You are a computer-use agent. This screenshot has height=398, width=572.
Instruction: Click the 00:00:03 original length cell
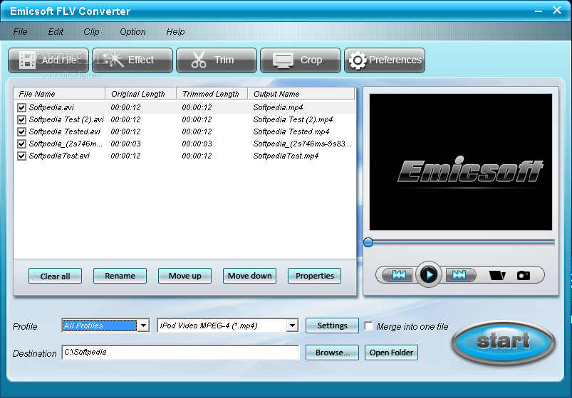pyautogui.click(x=125, y=144)
